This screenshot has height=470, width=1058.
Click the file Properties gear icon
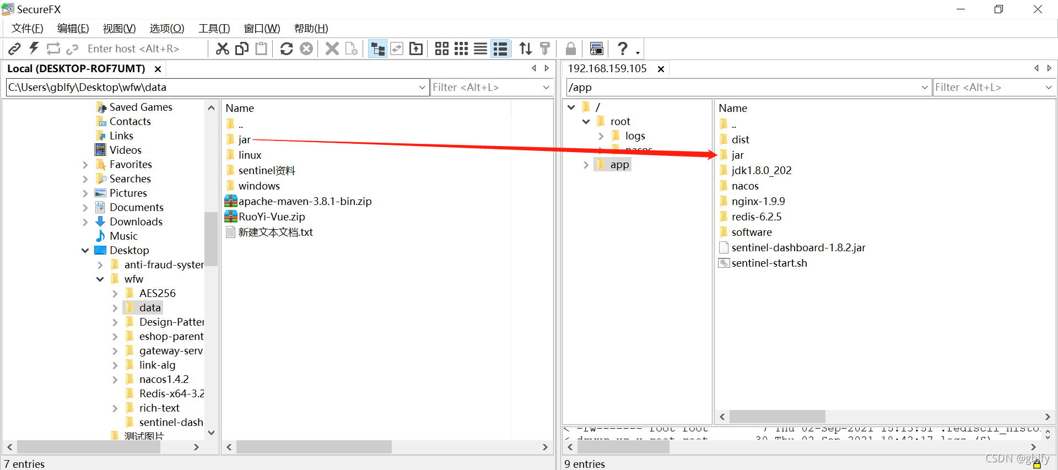point(352,49)
